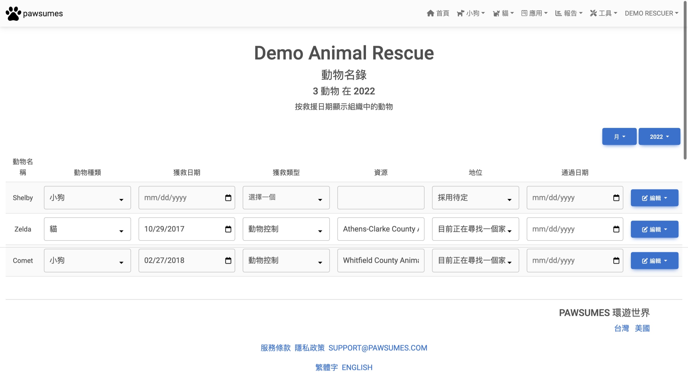688x381 pixels.
Task: Click the pawsumes paw logo
Action: point(13,13)
